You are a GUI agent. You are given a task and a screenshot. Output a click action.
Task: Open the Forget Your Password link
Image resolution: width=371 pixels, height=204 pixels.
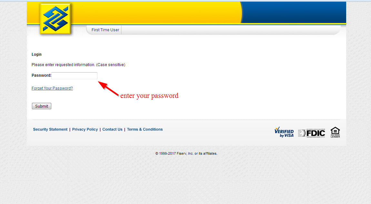pos(52,88)
